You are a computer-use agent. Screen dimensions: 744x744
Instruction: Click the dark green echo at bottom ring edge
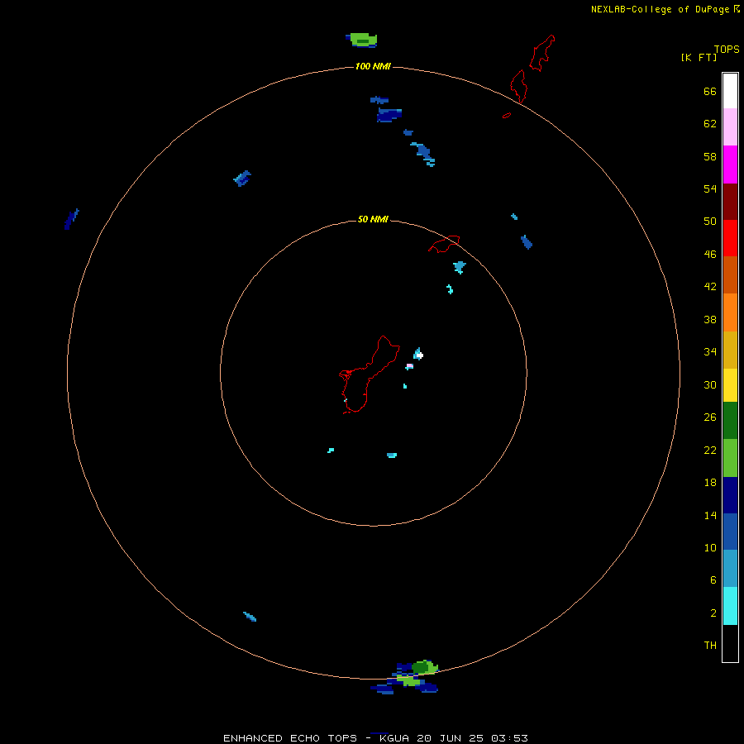(x=421, y=668)
